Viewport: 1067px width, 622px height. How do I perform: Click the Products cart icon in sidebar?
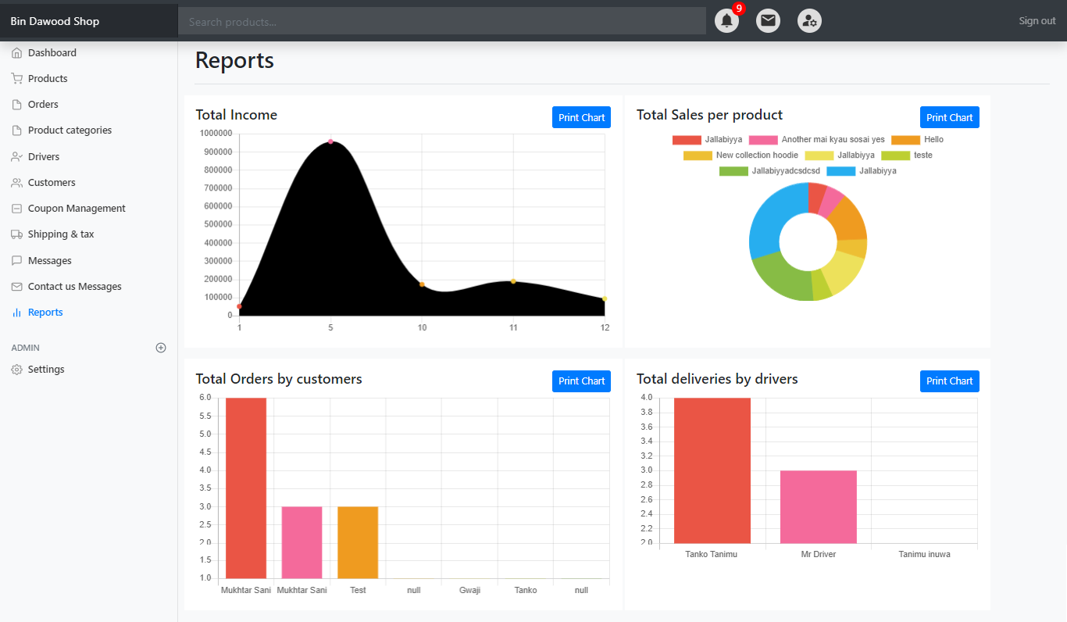[x=16, y=79]
